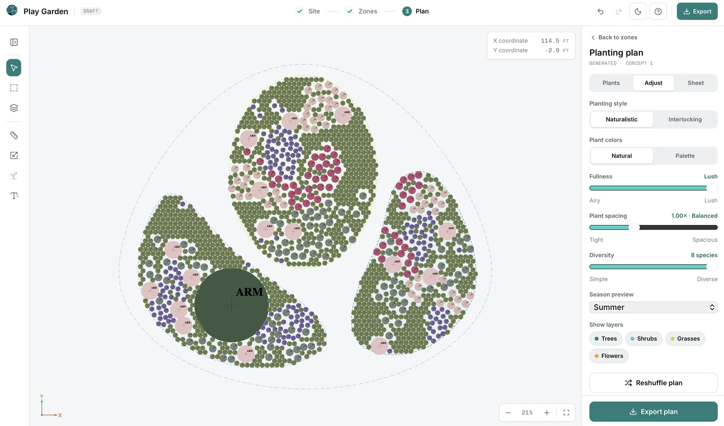Click the edit note tool icon

[x=14, y=155]
